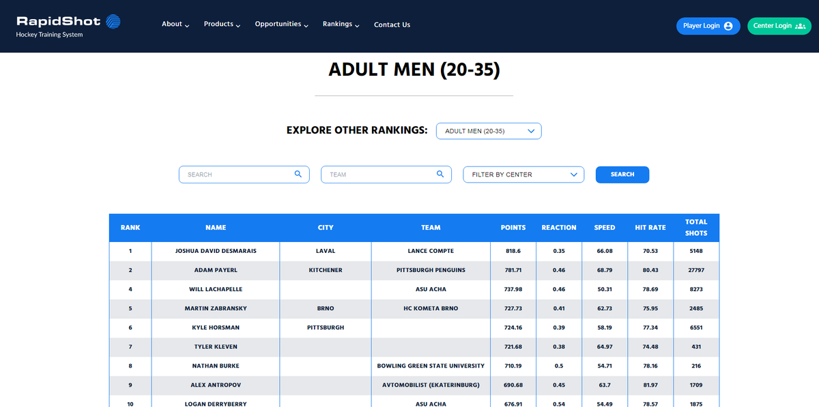Go to Contact Us page
Viewport: 819px width, 407px height.
point(392,25)
